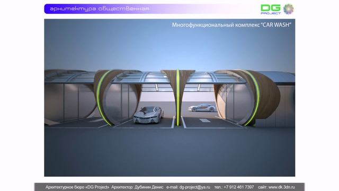Screen dimensions: 339x191
Task: Click the colorful flower emblem beside DG logo
Action: coord(288,9)
